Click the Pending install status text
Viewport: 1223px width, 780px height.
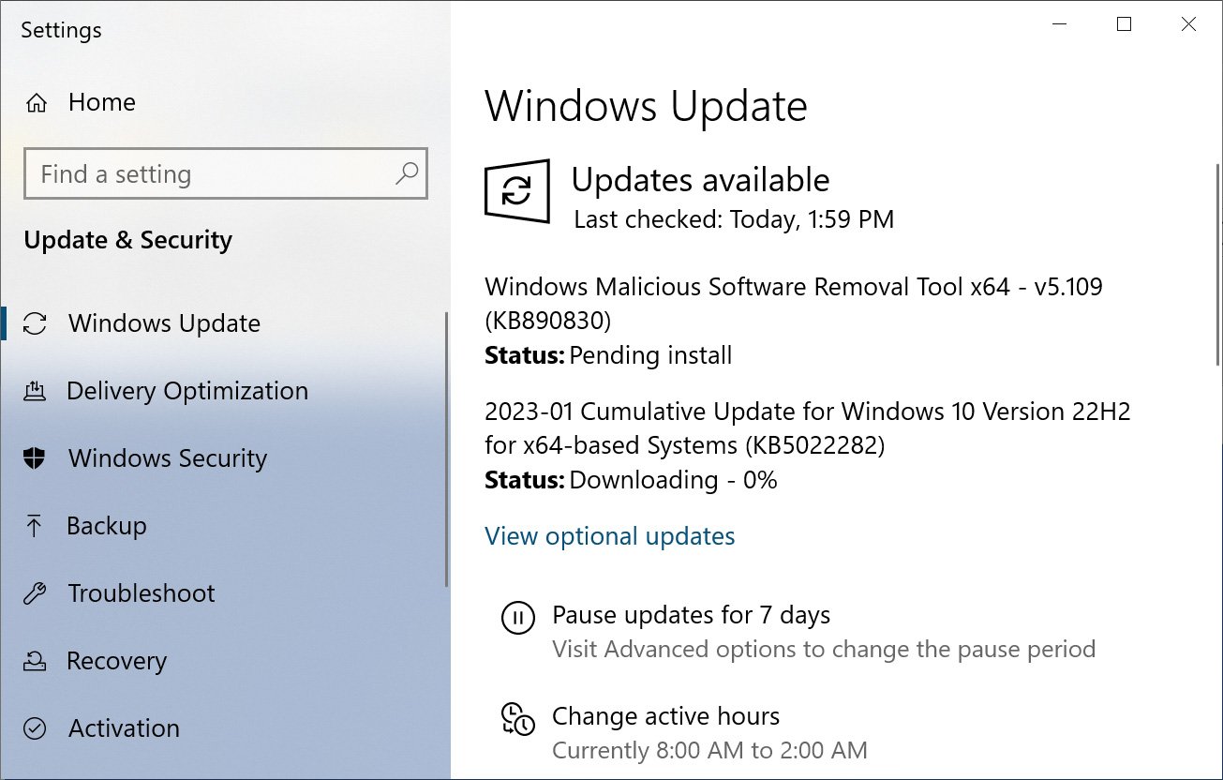point(651,355)
